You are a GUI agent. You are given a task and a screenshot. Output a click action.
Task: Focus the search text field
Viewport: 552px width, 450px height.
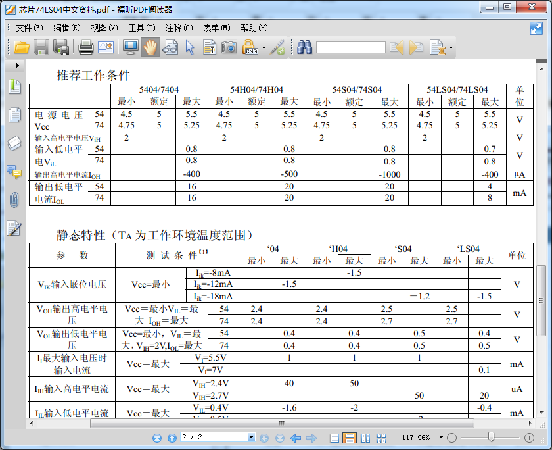[351, 47]
